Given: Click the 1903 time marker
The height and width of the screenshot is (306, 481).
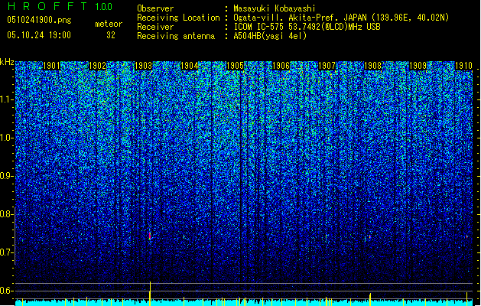Looking at the screenshot, I should point(143,66).
